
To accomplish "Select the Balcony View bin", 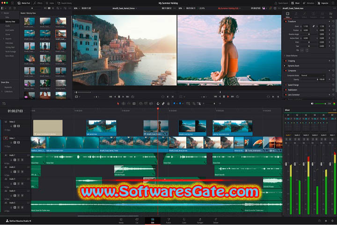I will point(10,22).
